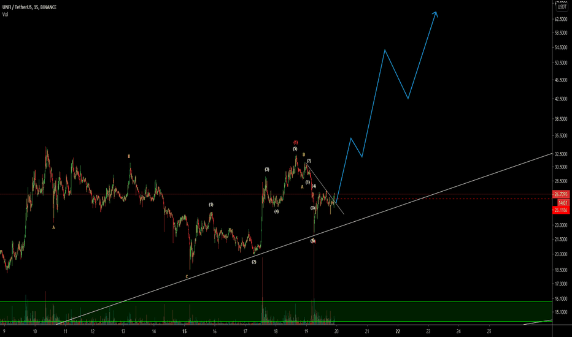Click the 14:01 bar countdown label
The height and width of the screenshot is (337, 572).
coord(562,203)
